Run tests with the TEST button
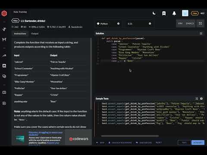This screenshot has width=207, height=155. tap(184, 143)
